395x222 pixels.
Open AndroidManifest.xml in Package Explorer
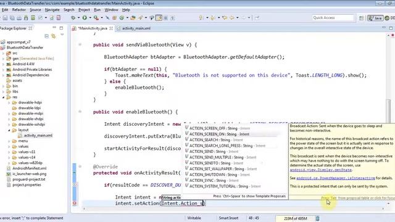30,168
